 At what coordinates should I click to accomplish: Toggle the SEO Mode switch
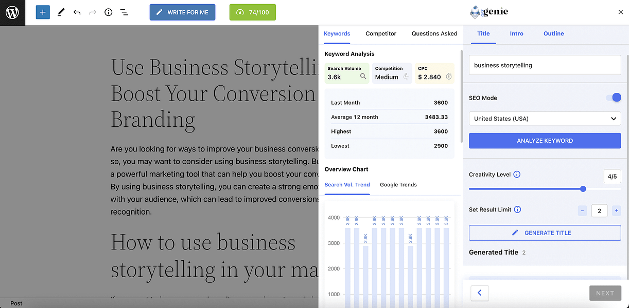point(613,98)
